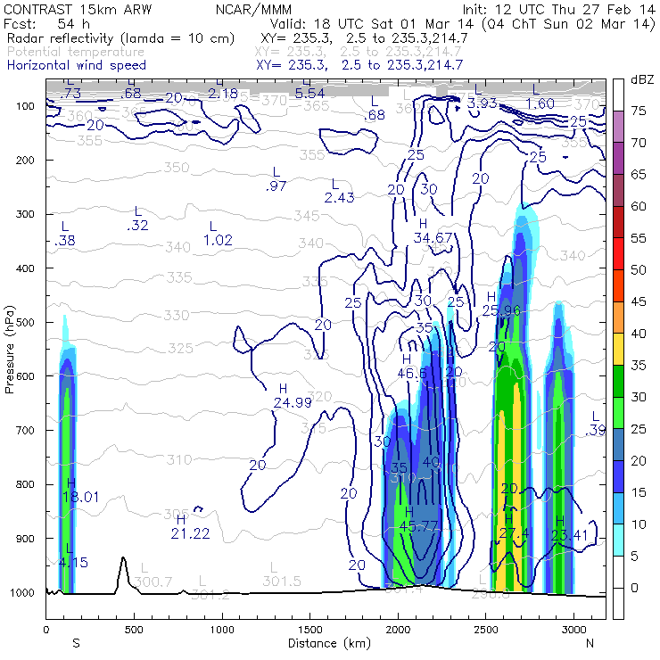Viewport: 660px width, 660px height.
Task: Click the 35–40 dBZ yellow colorbar segment
Action: 618,350
